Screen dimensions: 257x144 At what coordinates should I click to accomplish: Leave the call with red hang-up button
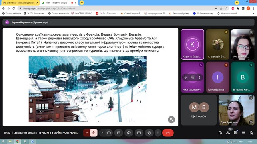[168, 133]
